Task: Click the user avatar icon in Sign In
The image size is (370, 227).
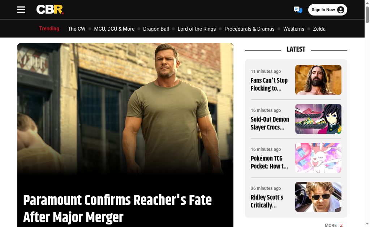Action: (x=340, y=10)
